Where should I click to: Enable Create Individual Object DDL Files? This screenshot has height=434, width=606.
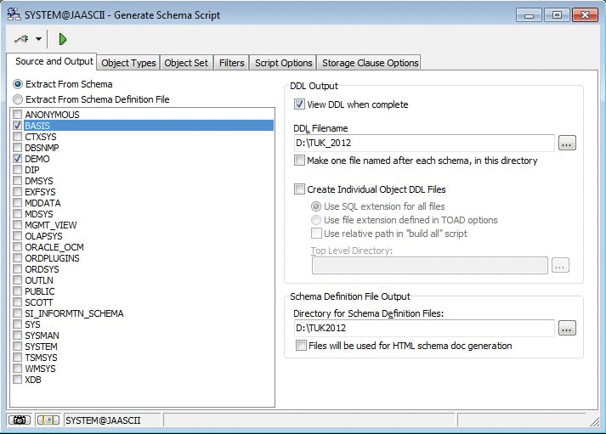[299, 189]
